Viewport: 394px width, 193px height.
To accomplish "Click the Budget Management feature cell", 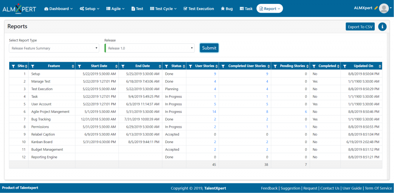I will click(52, 149).
